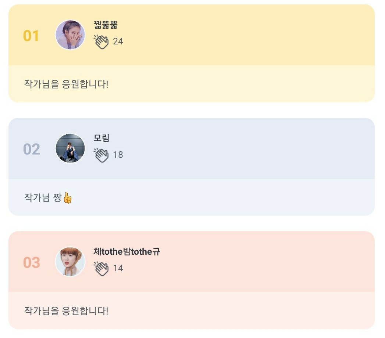The image size is (385, 338).
Task: Click the clap icon on rank 01 card
Action: point(101,41)
